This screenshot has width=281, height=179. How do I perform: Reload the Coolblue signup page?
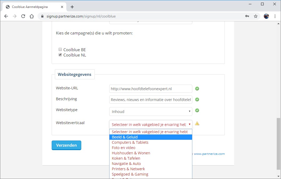[23, 16]
